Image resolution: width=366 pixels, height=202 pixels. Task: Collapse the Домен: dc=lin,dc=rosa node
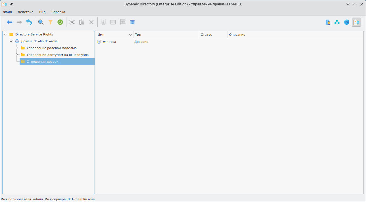point(11,41)
